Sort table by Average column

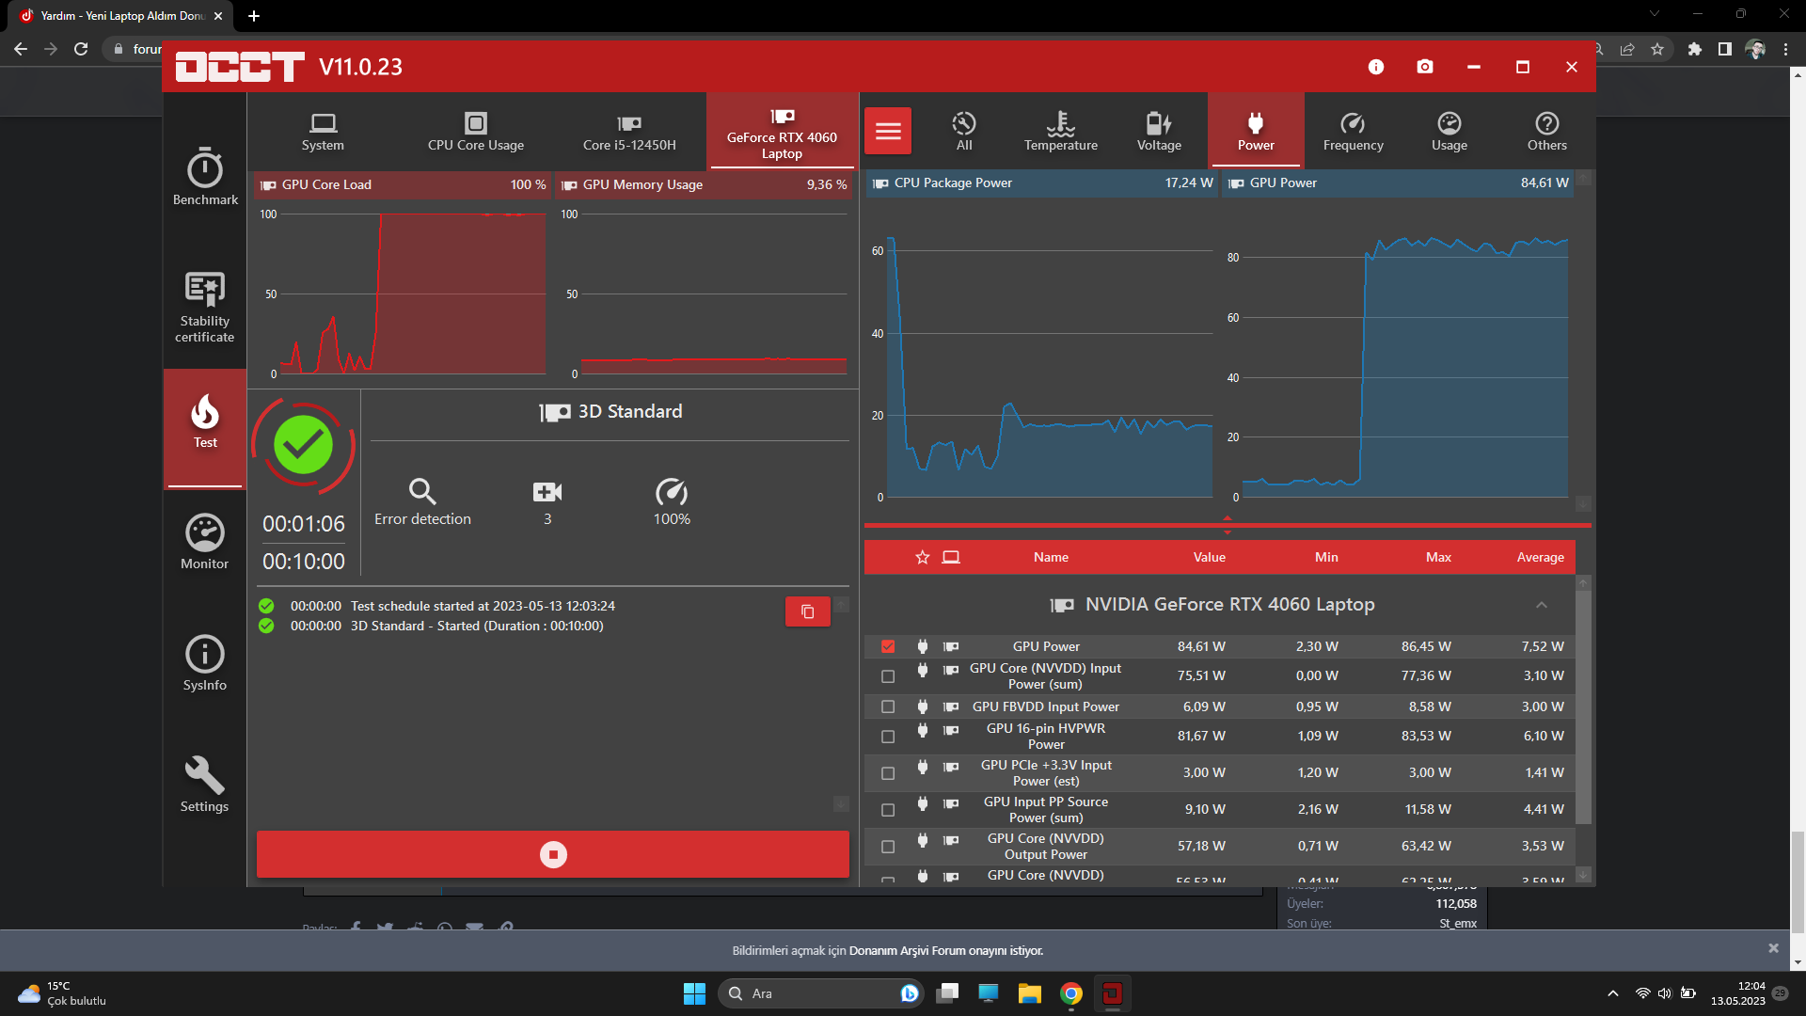1540,557
